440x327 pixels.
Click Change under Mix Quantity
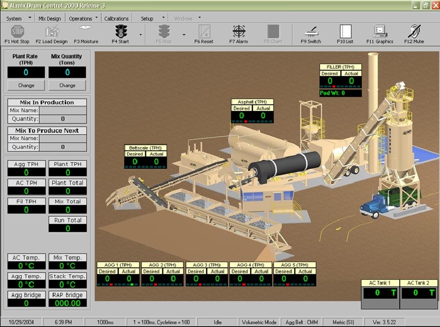pos(67,85)
